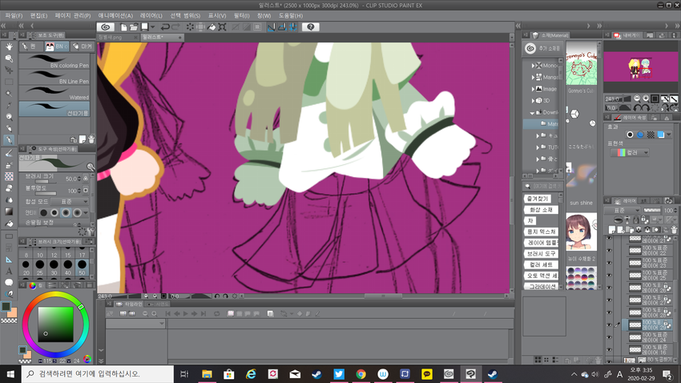This screenshot has width=681, height=383.
Task: Expand the Monochrome material folder
Action: point(534,66)
